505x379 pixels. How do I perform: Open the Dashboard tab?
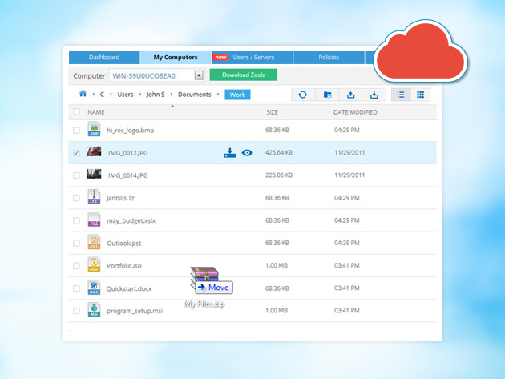click(104, 58)
